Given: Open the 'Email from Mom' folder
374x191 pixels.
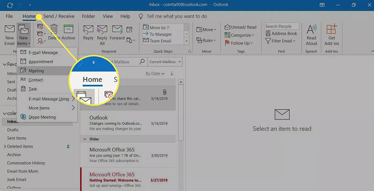Looking at the screenshot, I should [x=22, y=171].
